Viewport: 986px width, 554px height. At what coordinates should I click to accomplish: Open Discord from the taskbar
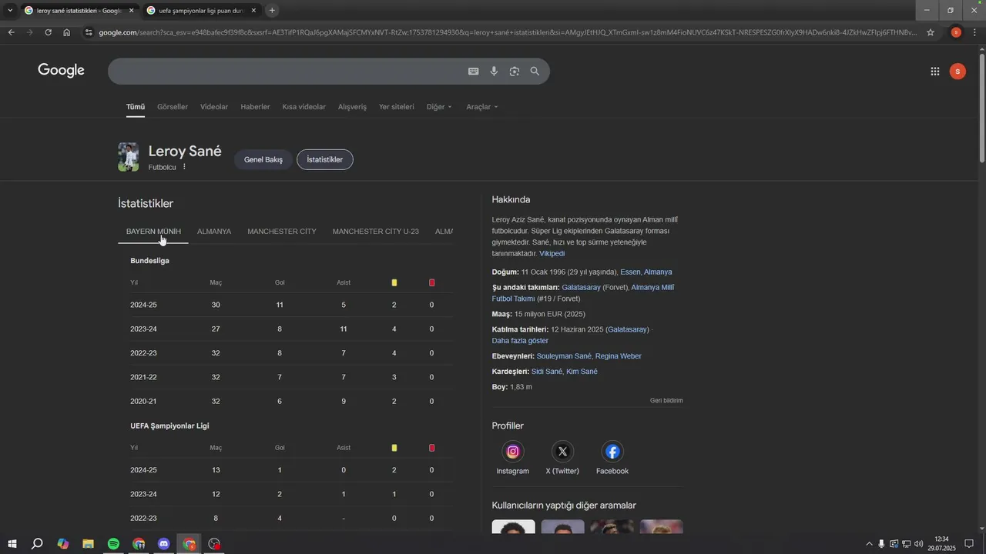(164, 544)
